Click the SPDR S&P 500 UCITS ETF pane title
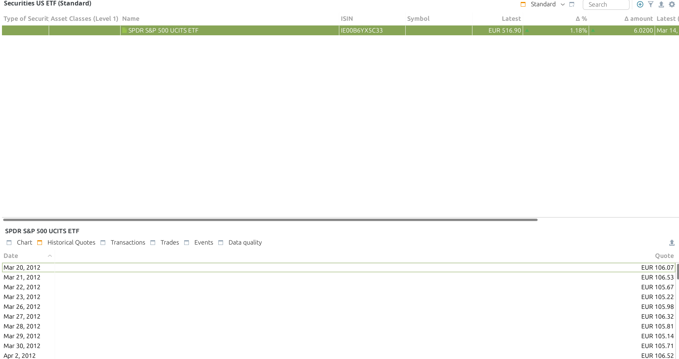Viewport: 679px width, 359px height. 42,231
